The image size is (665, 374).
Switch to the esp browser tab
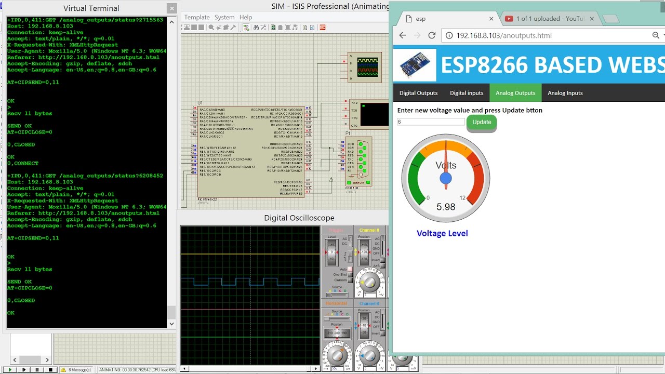447,19
